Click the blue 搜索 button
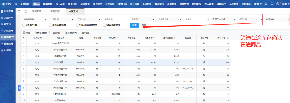Image resolution: width=290 pixels, height=103 pixels. point(135,25)
